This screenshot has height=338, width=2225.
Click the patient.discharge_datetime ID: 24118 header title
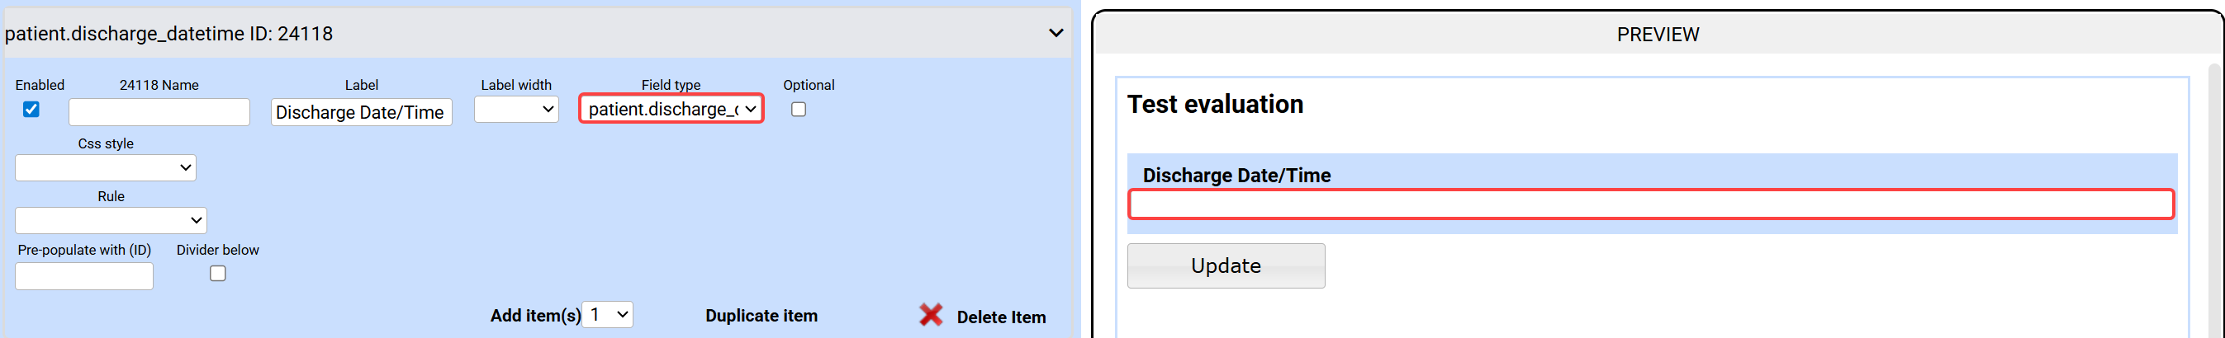(x=169, y=34)
